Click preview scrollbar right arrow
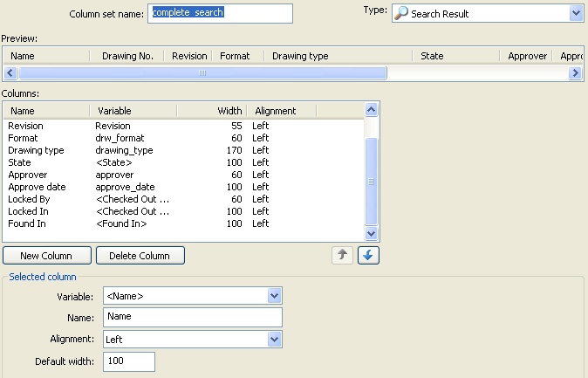 (575, 72)
